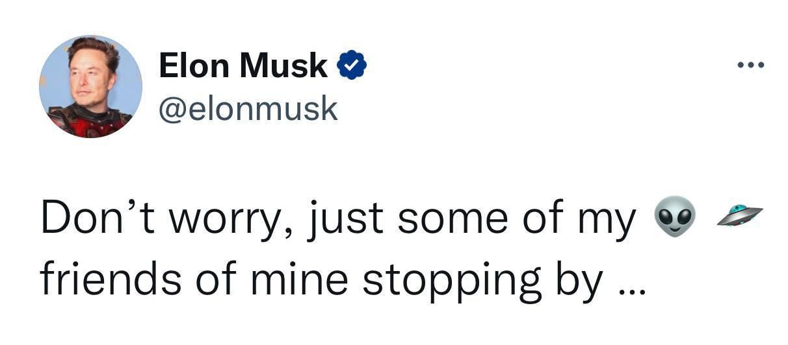This screenshot has height=345, width=788.
Task: Open the Elon Musk display name link
Action: coord(243,65)
